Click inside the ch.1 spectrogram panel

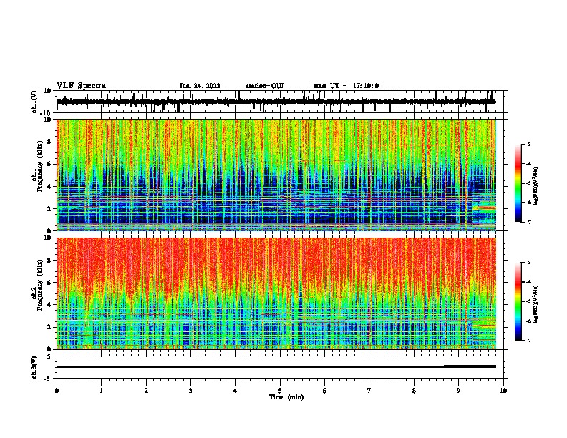(x=276, y=175)
